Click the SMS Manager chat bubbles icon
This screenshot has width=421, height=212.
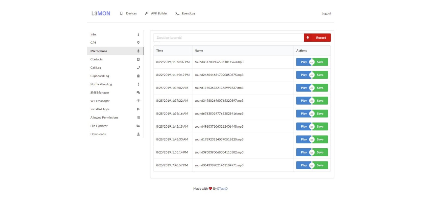click(x=138, y=93)
